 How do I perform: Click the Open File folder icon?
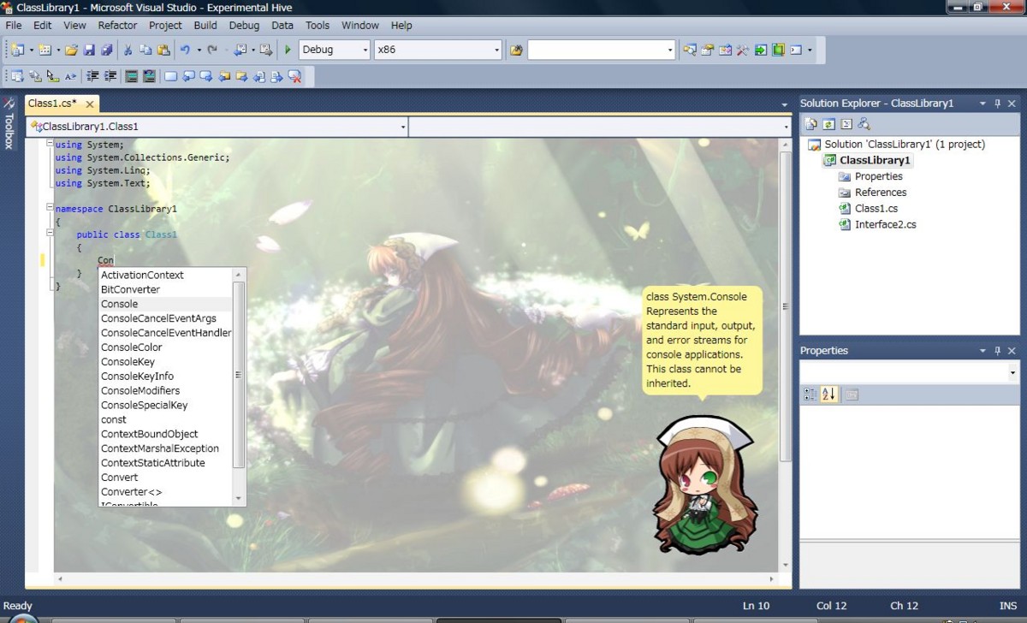tap(72, 50)
